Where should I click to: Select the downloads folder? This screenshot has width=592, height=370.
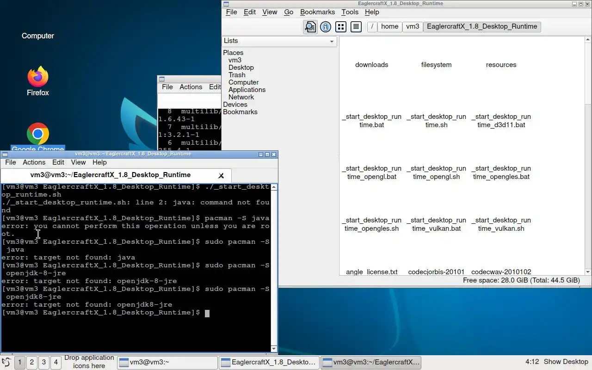tap(372, 65)
